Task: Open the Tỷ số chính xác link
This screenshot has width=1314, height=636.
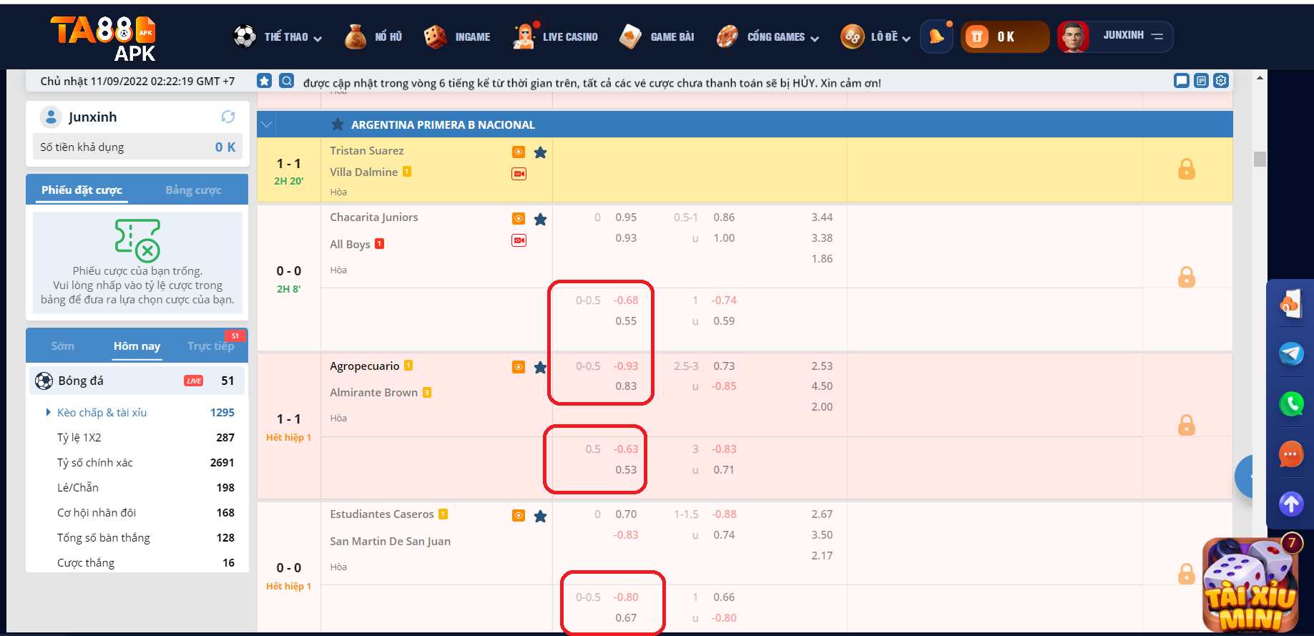Action: 95,463
